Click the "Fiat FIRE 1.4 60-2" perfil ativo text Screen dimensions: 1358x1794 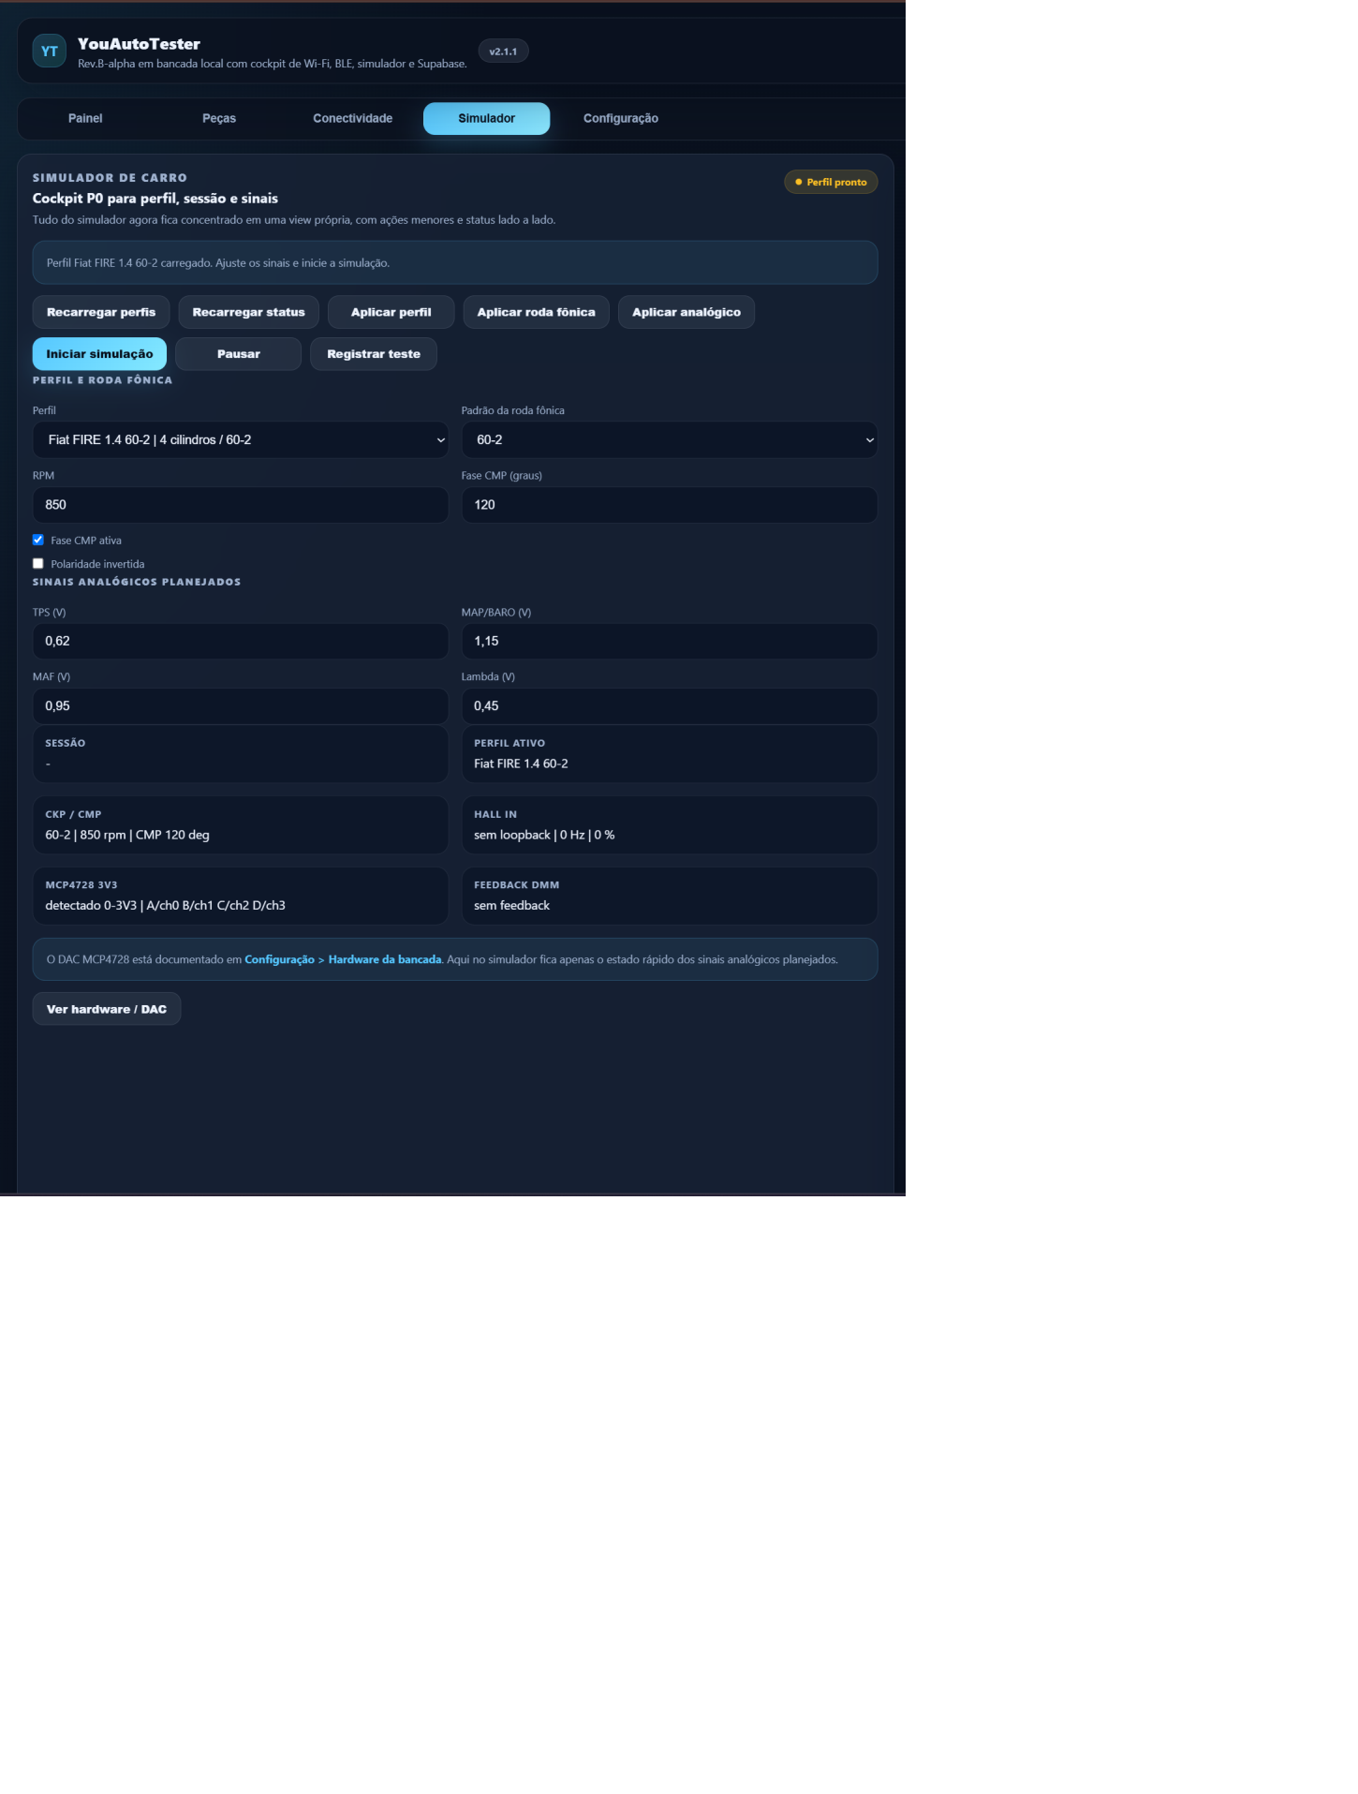(521, 764)
